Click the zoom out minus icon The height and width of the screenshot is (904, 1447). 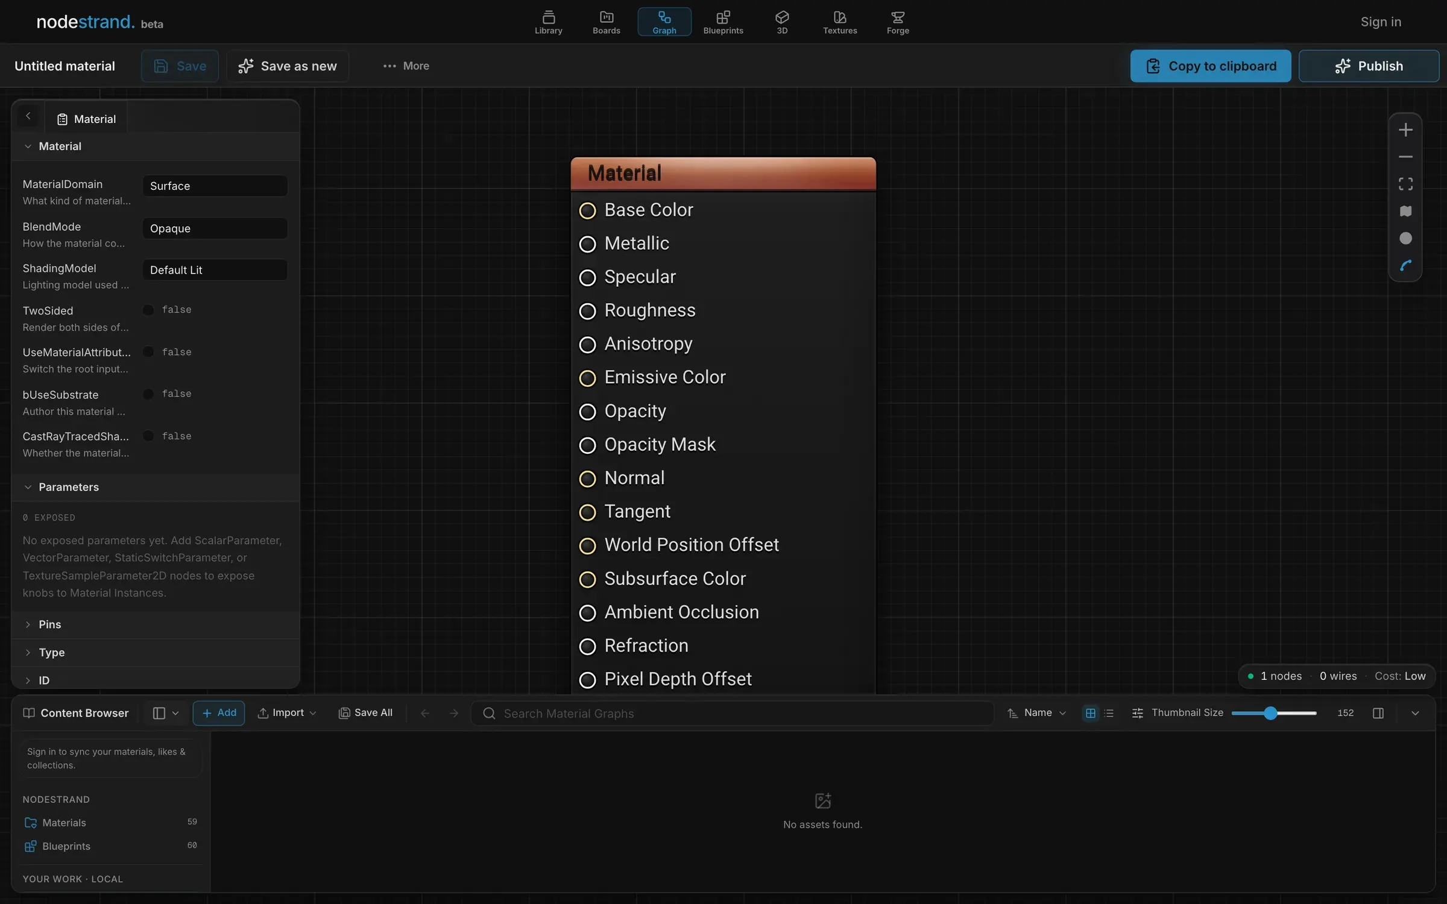[x=1405, y=157]
